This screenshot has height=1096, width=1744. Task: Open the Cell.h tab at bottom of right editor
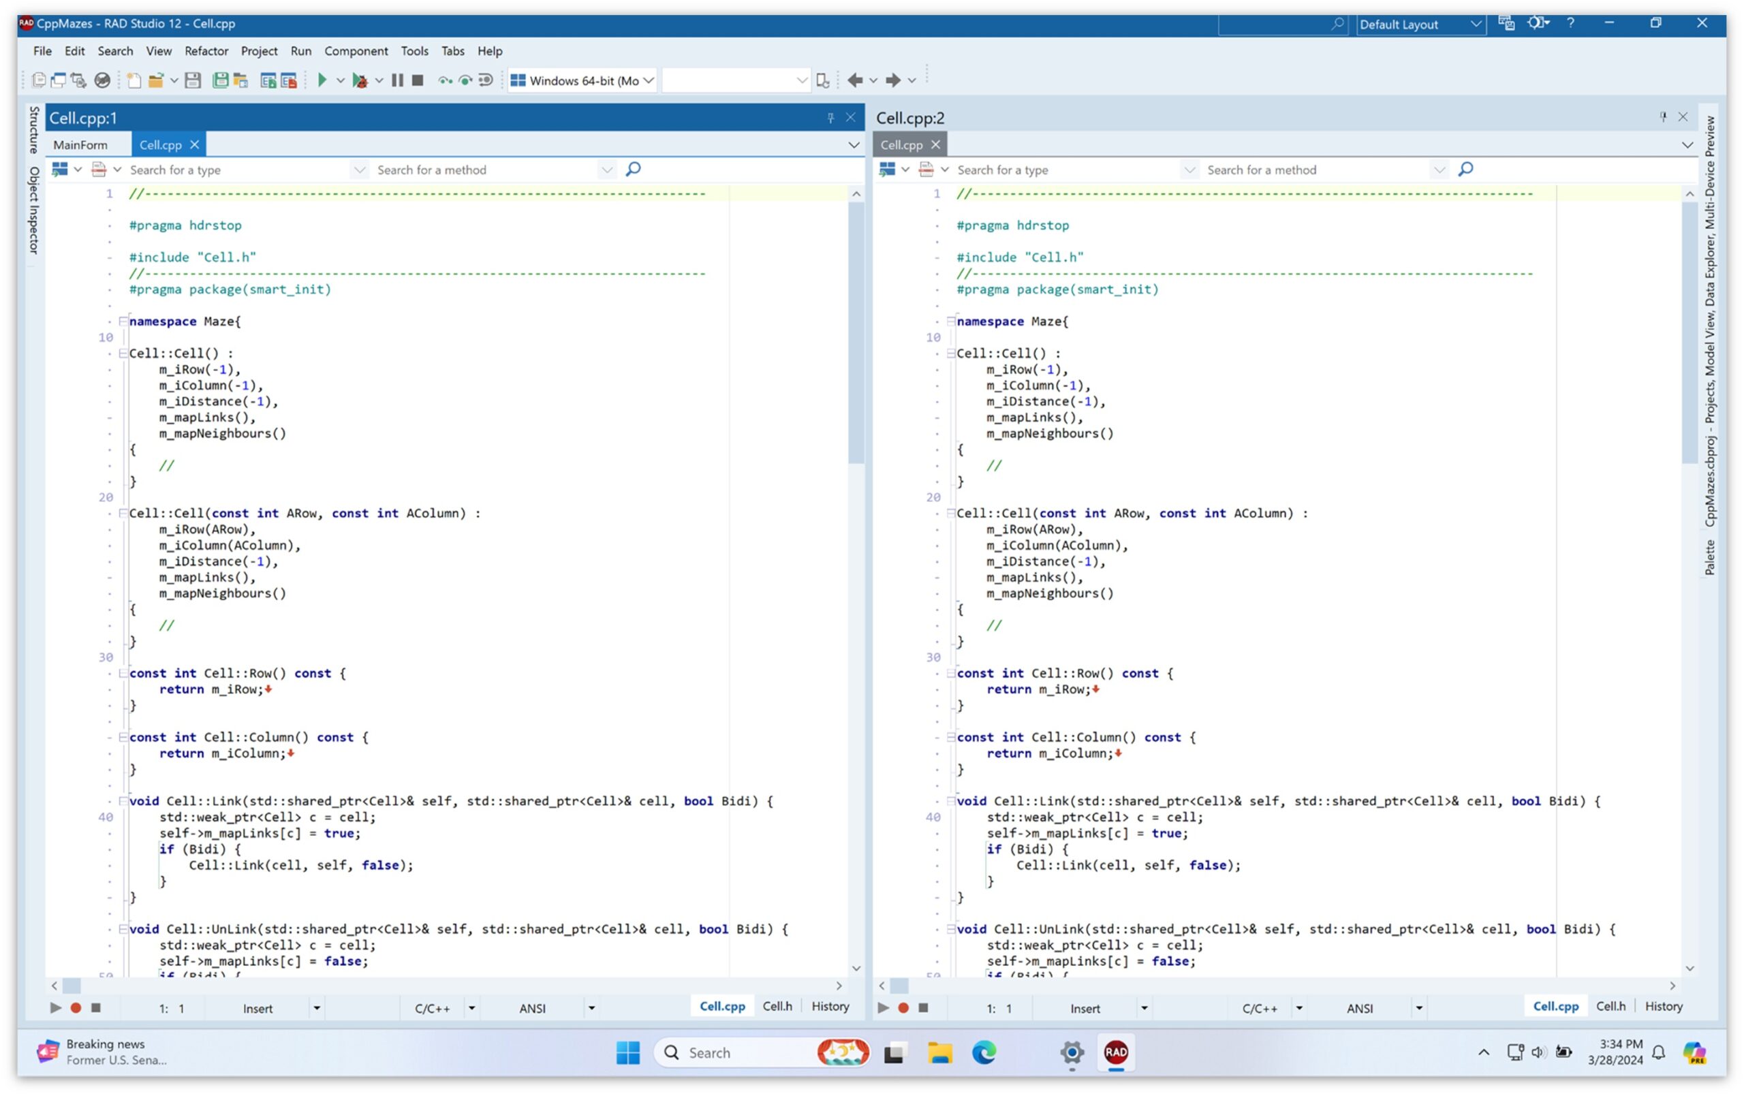click(x=1610, y=1006)
